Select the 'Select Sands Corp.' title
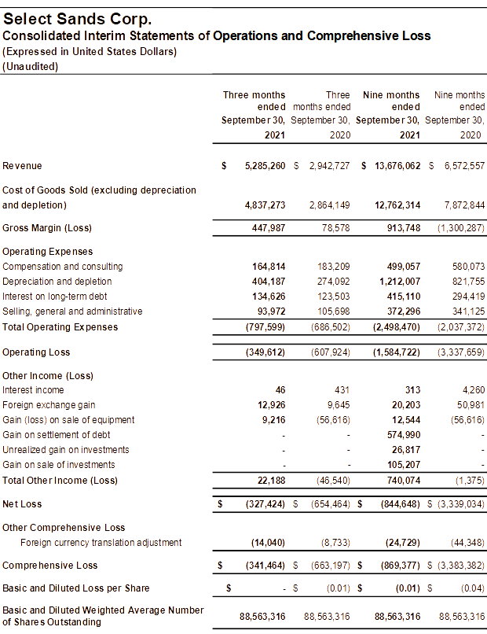The height and width of the screenshot is (634, 487). [77, 19]
